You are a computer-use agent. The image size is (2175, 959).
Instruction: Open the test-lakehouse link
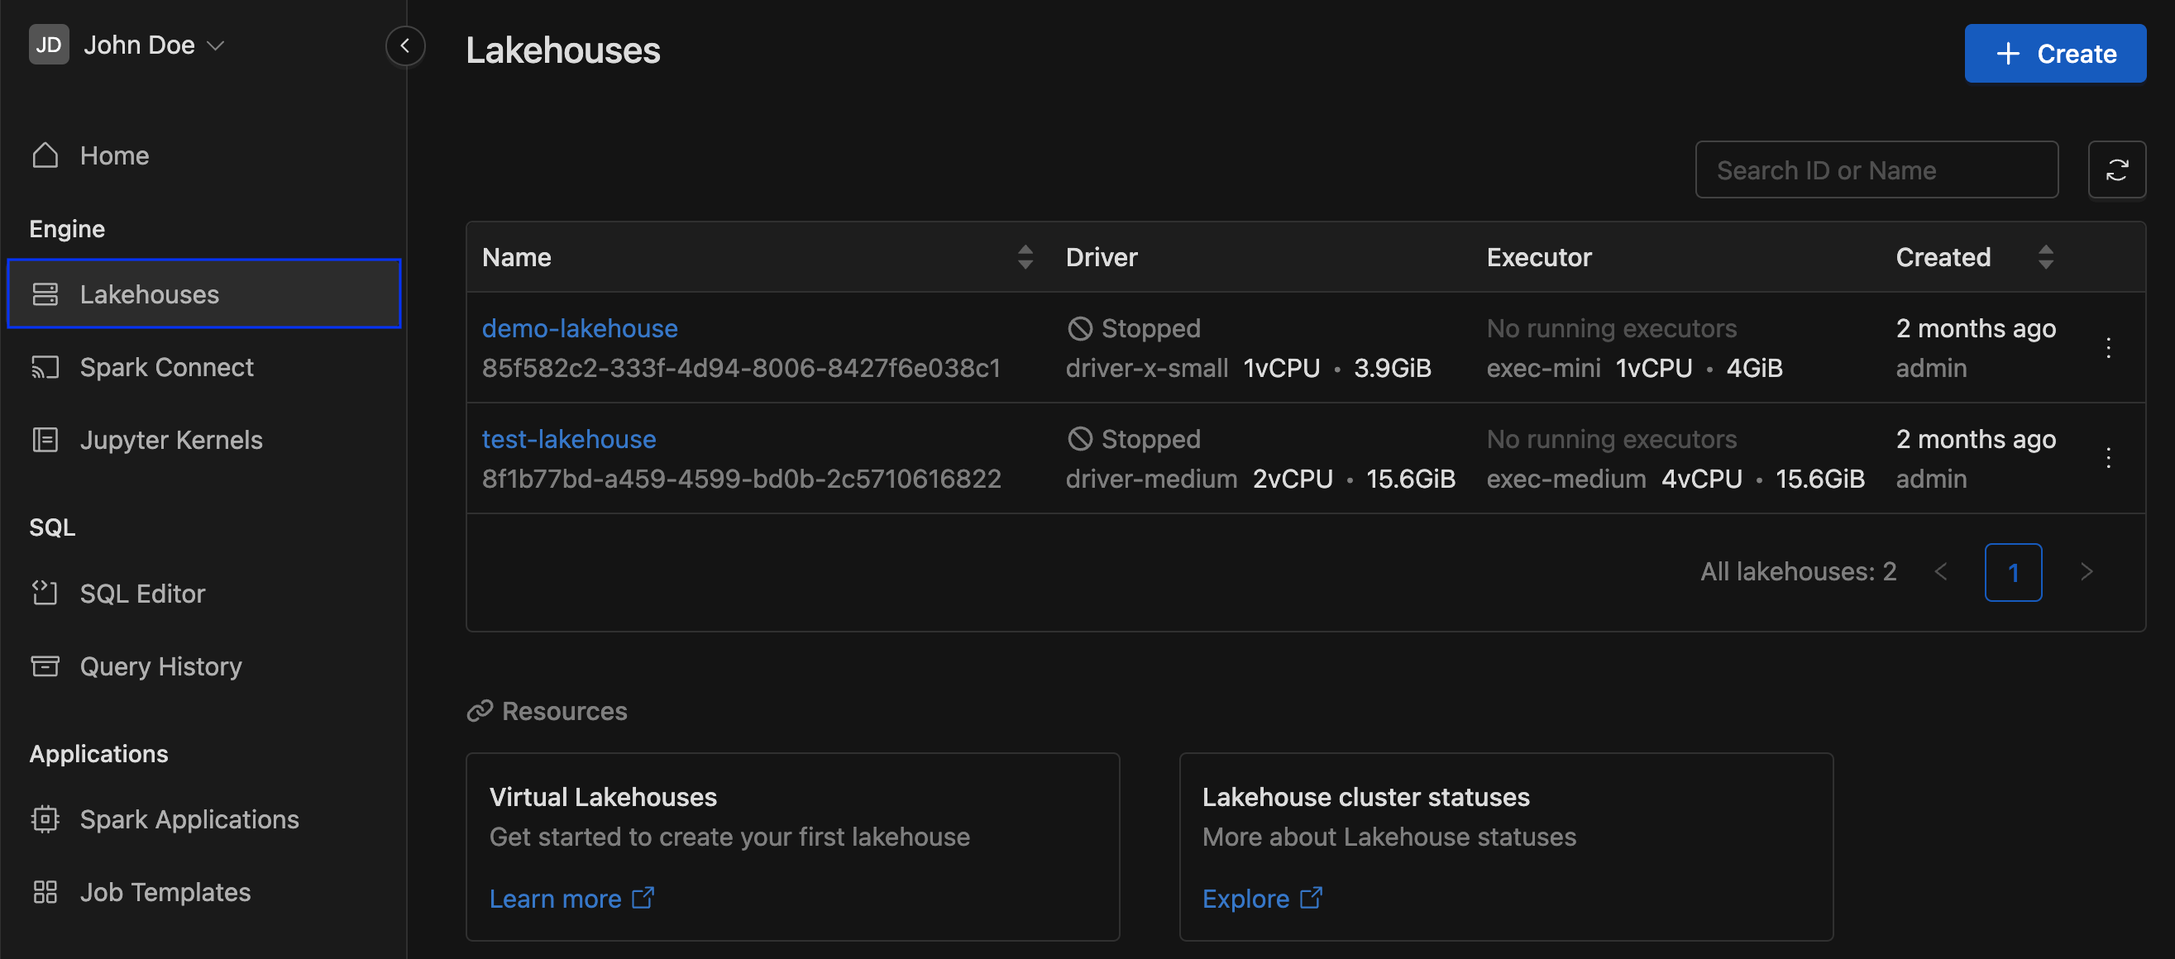tap(569, 438)
